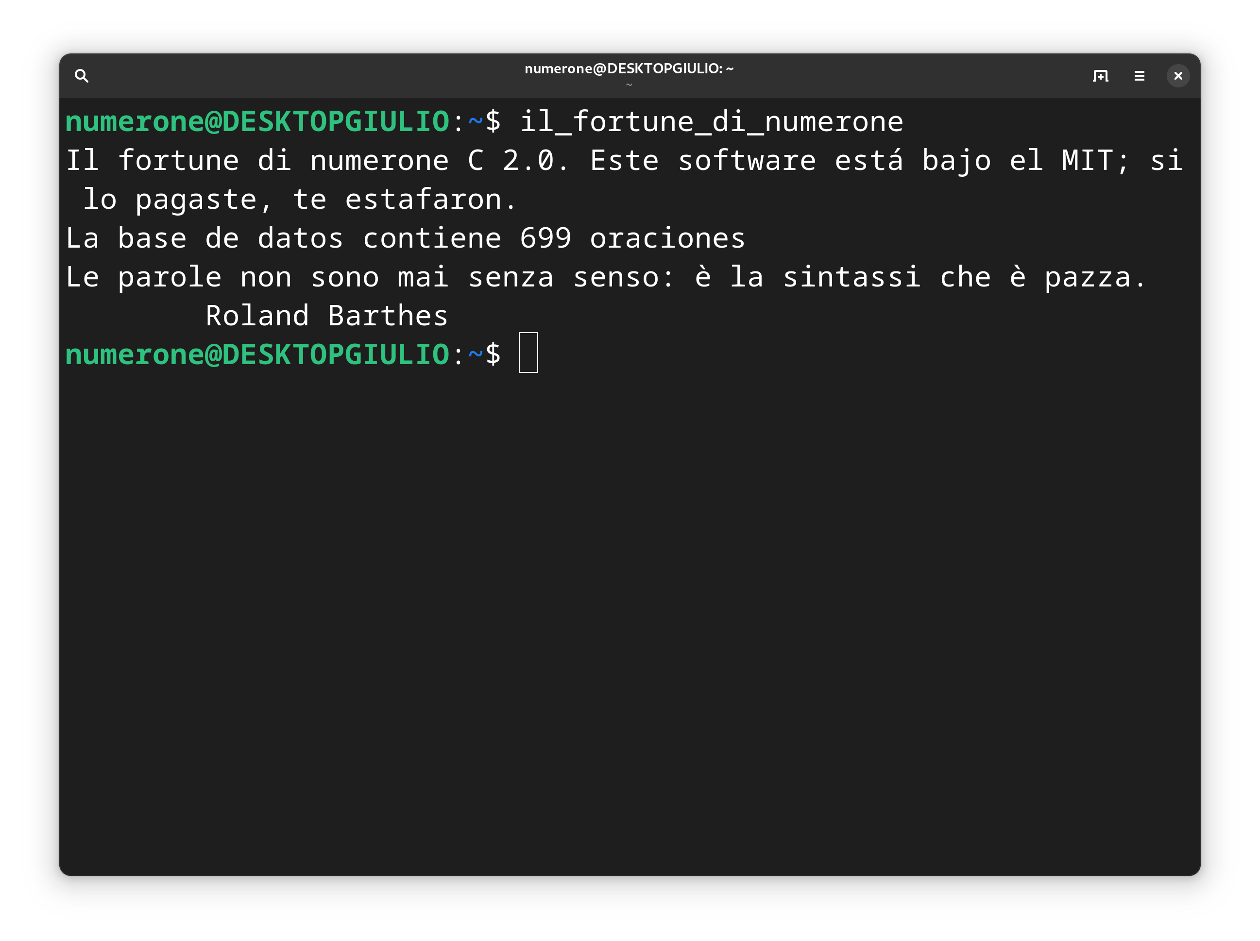Click the il_fortune_di_numerone command text
The image size is (1260, 941).
(712, 121)
